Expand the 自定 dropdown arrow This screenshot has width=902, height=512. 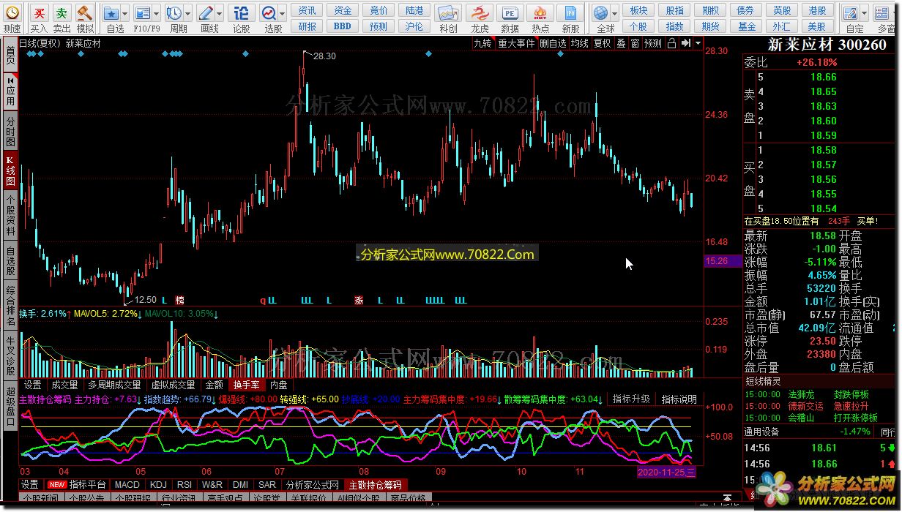[864, 13]
